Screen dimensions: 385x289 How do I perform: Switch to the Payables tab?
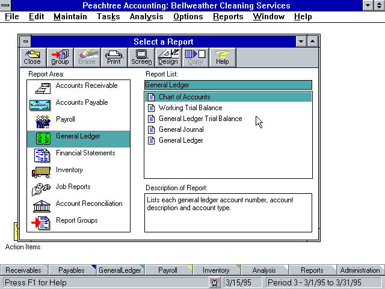point(72,270)
